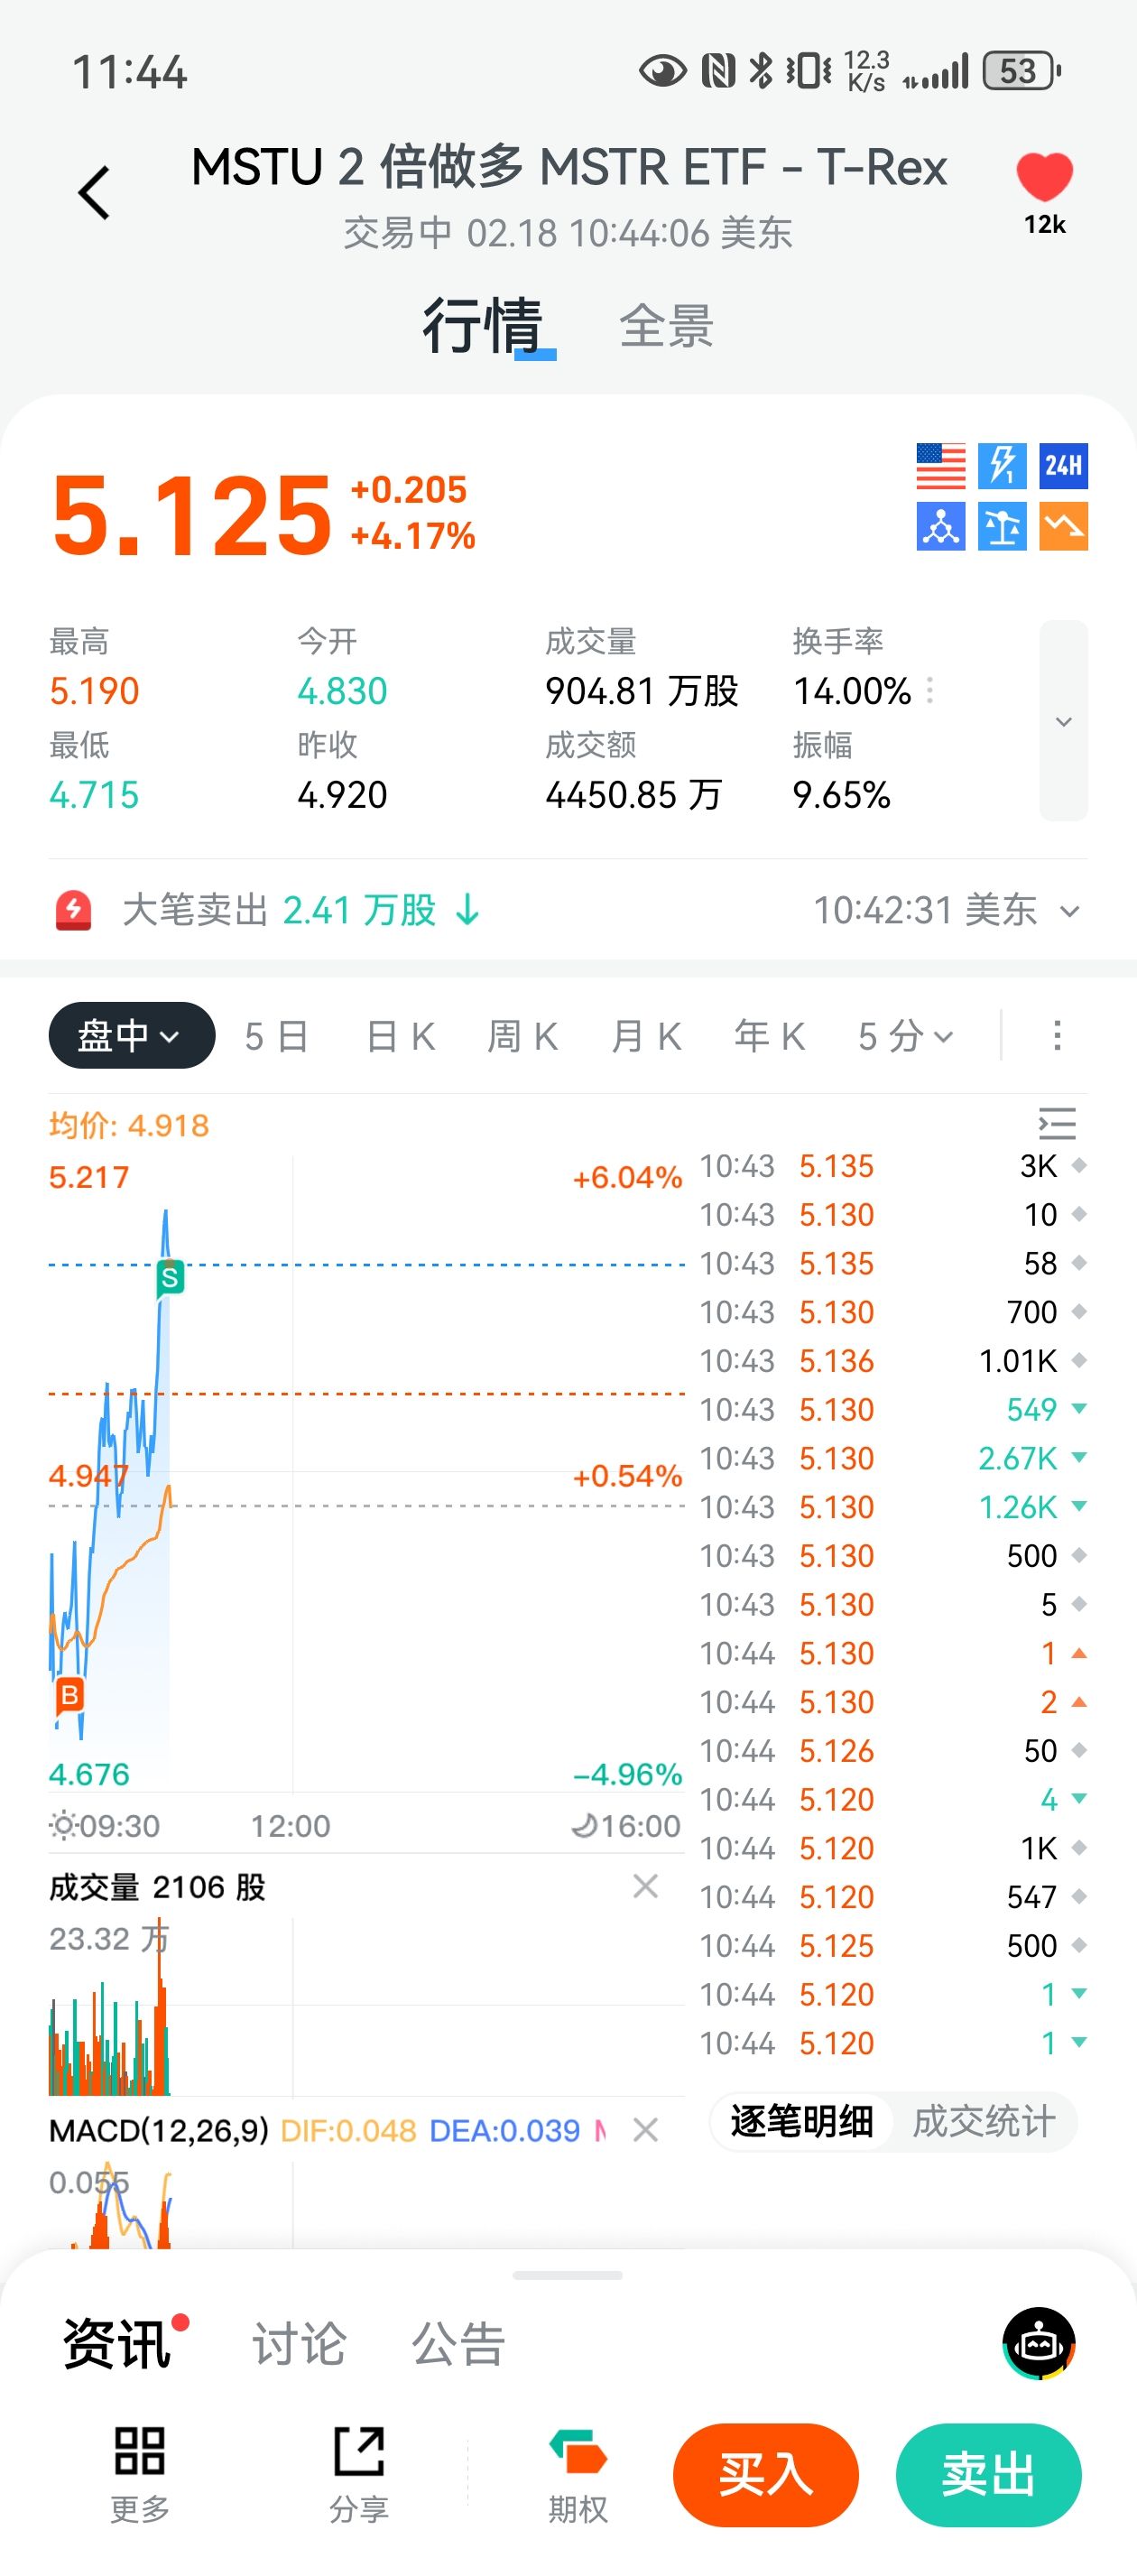Viewport: 1137px width, 2567px height.
Task: Switch to 成交统计 view
Action: pyautogui.click(x=983, y=2121)
